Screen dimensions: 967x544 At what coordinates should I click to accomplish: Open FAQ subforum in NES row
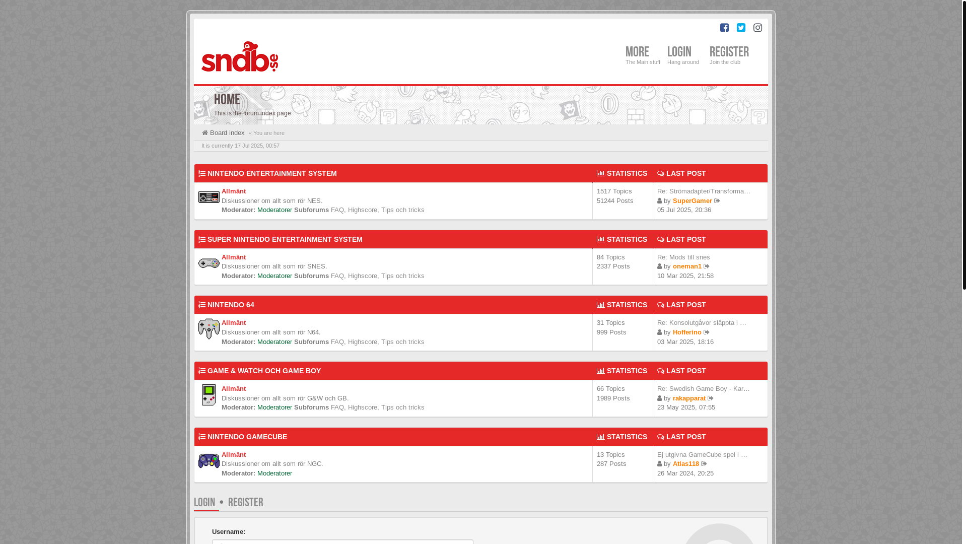click(x=337, y=210)
